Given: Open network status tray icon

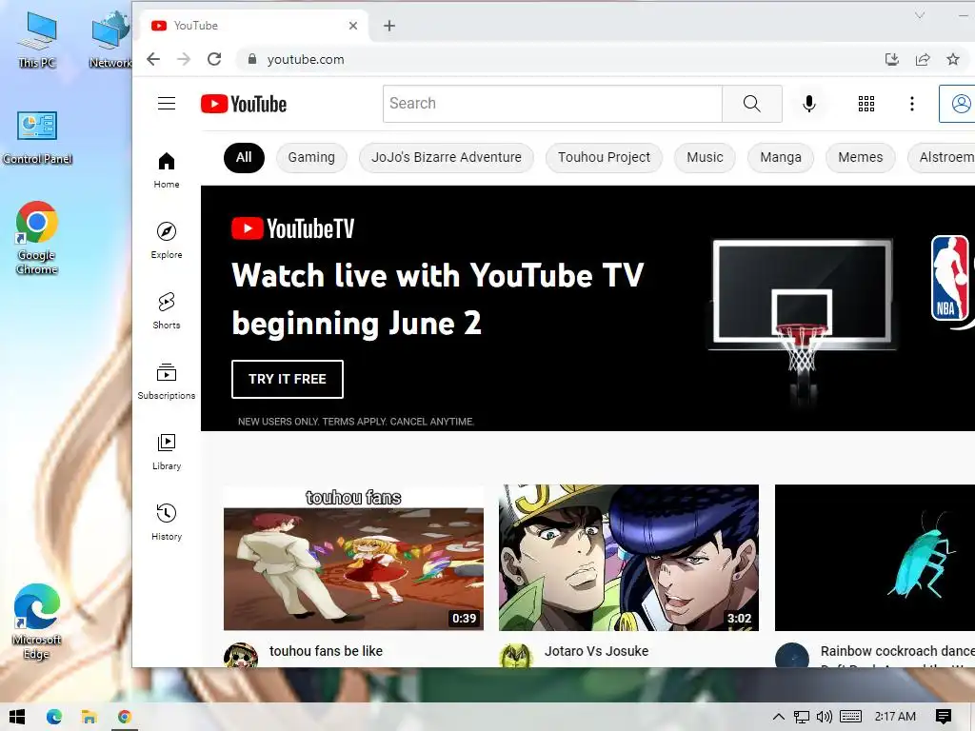Looking at the screenshot, I should click(801, 717).
